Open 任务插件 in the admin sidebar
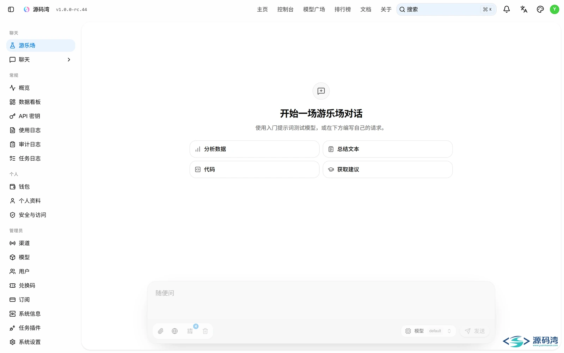The width and height of the screenshot is (564, 353). coord(41,328)
